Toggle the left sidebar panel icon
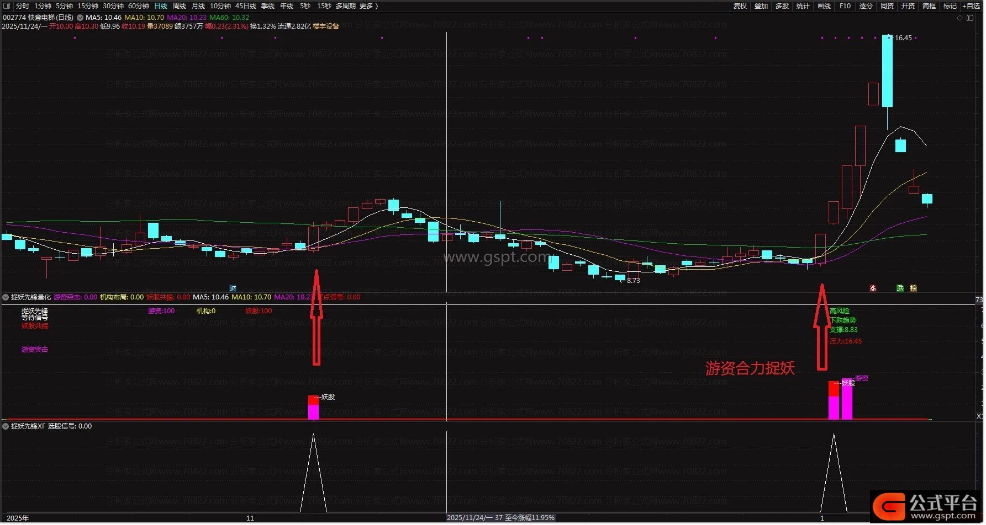 click(7, 6)
